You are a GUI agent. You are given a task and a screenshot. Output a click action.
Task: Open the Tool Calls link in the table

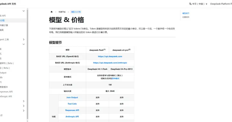coord(72,104)
